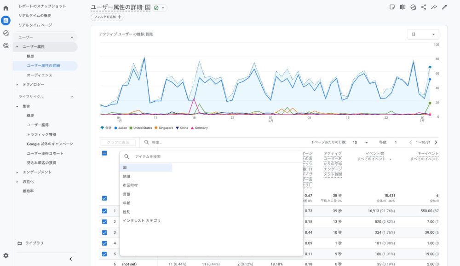Select 言語 from dimension list
The height and width of the screenshot is (266, 460).
pyautogui.click(x=126, y=194)
